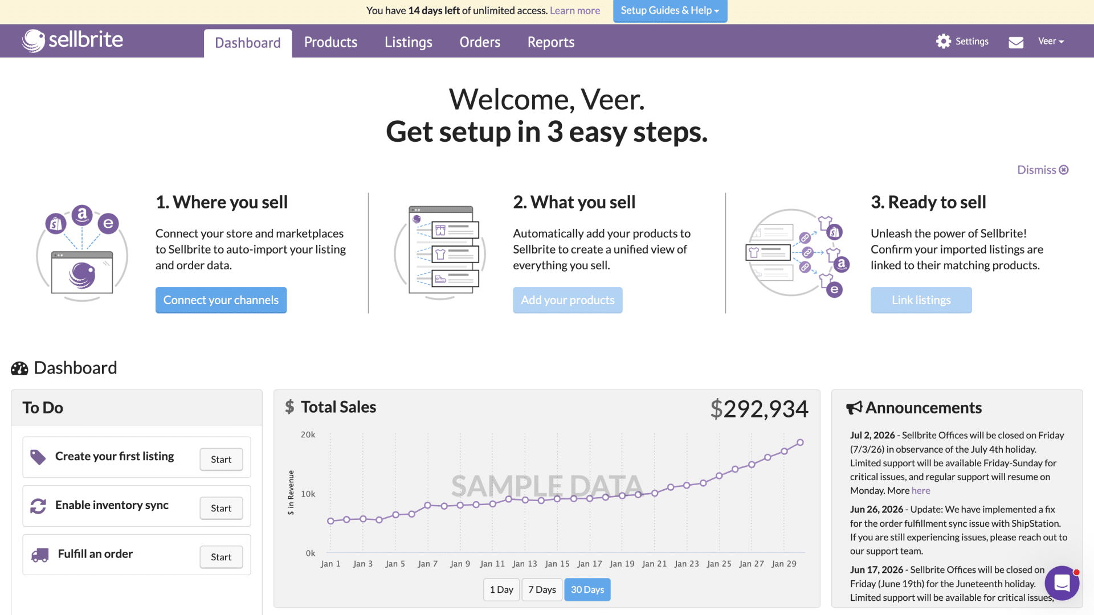The height and width of the screenshot is (615, 1094).
Task: Click the Jan 1 data point on sales chart
Action: point(330,521)
